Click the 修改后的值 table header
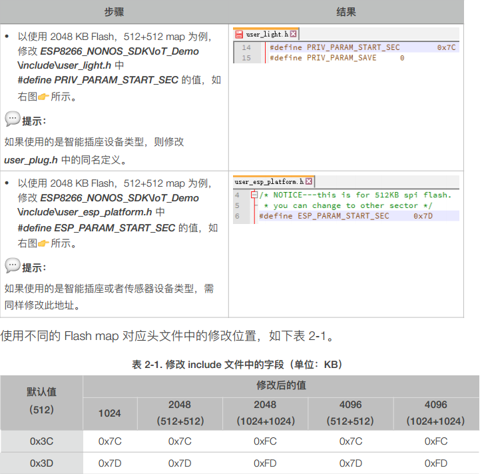480x474 pixels. coord(281,385)
